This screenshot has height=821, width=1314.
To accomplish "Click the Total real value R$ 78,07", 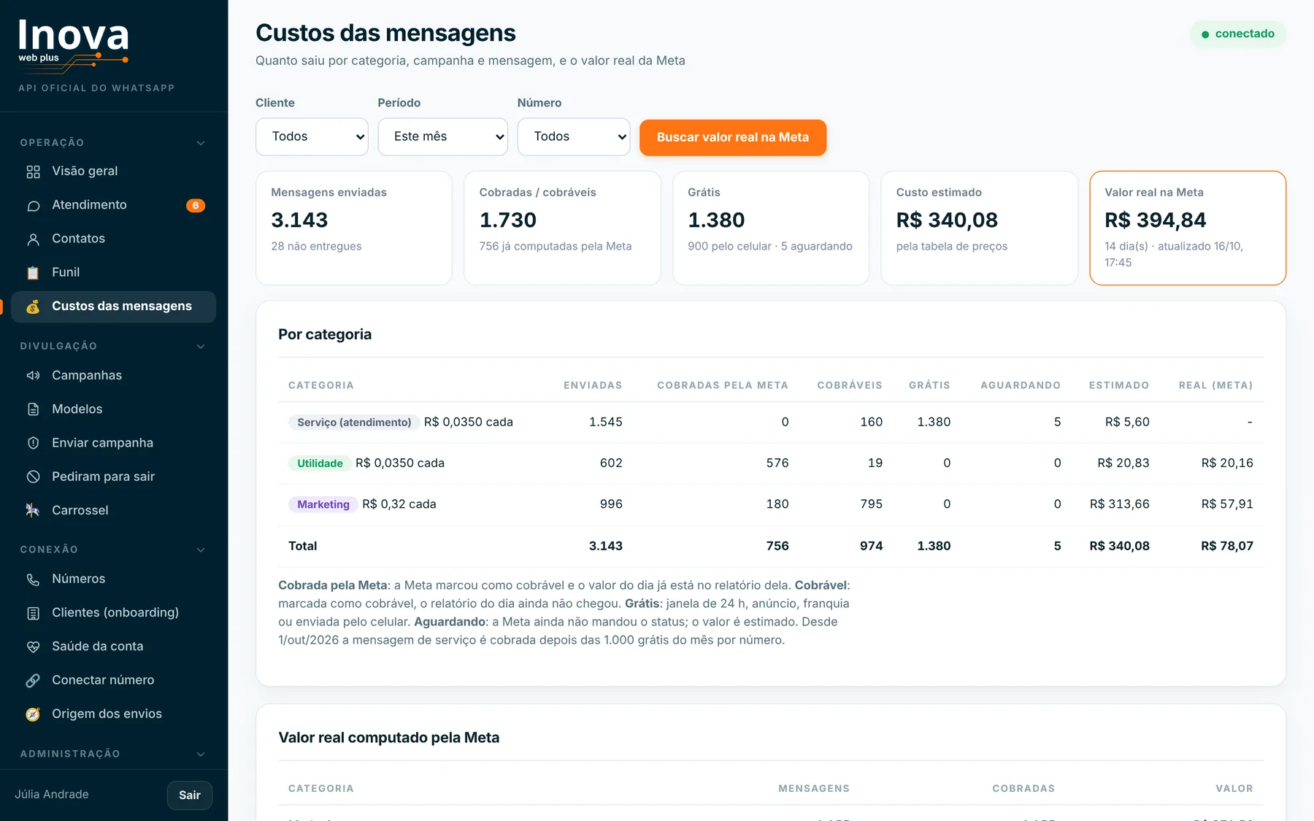I will tap(1227, 546).
